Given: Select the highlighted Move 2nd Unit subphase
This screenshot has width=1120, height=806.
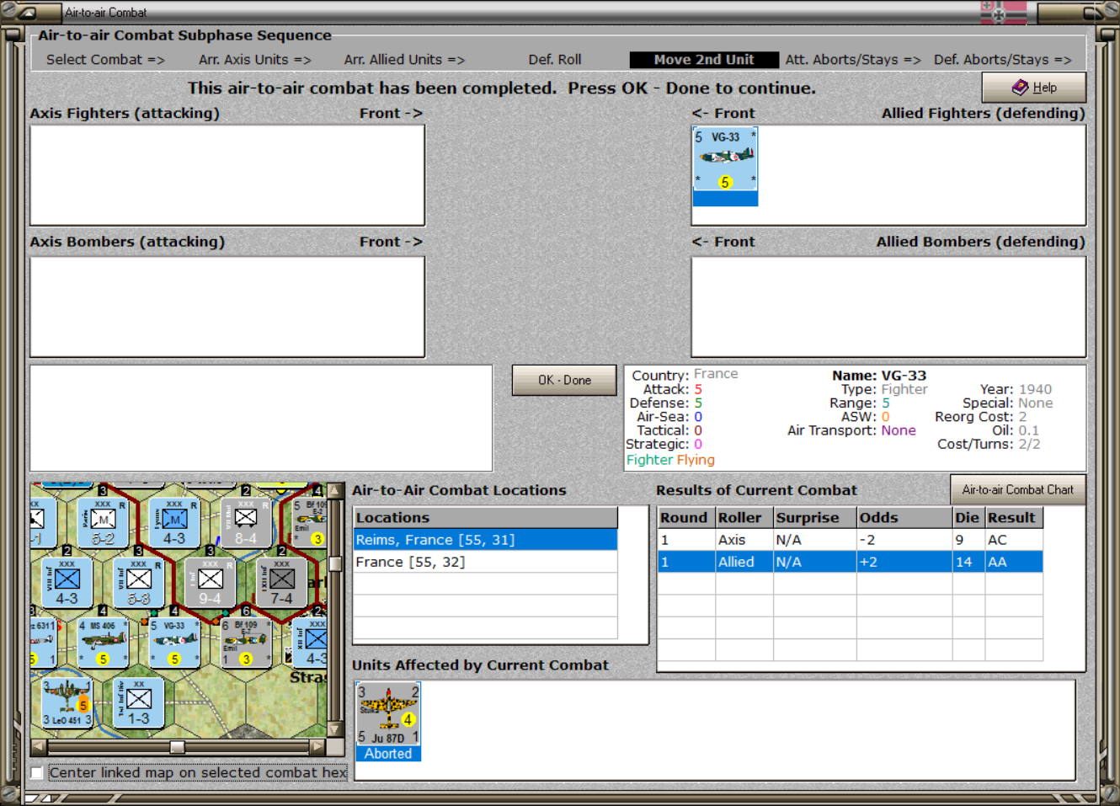Looking at the screenshot, I should 704,60.
